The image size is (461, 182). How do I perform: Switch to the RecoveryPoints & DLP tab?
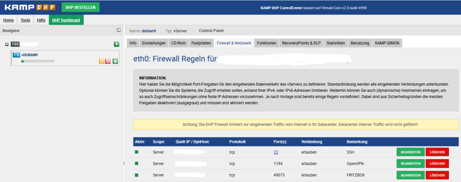coord(300,43)
